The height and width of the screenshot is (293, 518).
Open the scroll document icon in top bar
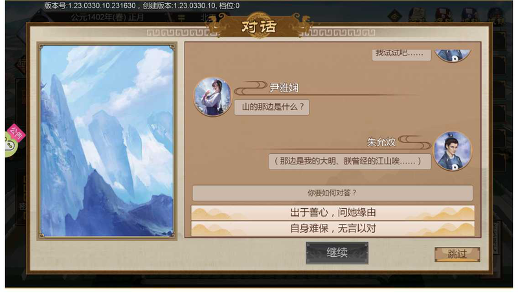417,16
